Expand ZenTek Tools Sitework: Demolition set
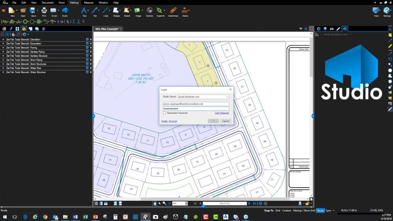This screenshot has width=393, height=221. [3, 40]
